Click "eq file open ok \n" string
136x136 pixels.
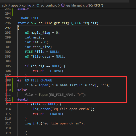62,123
